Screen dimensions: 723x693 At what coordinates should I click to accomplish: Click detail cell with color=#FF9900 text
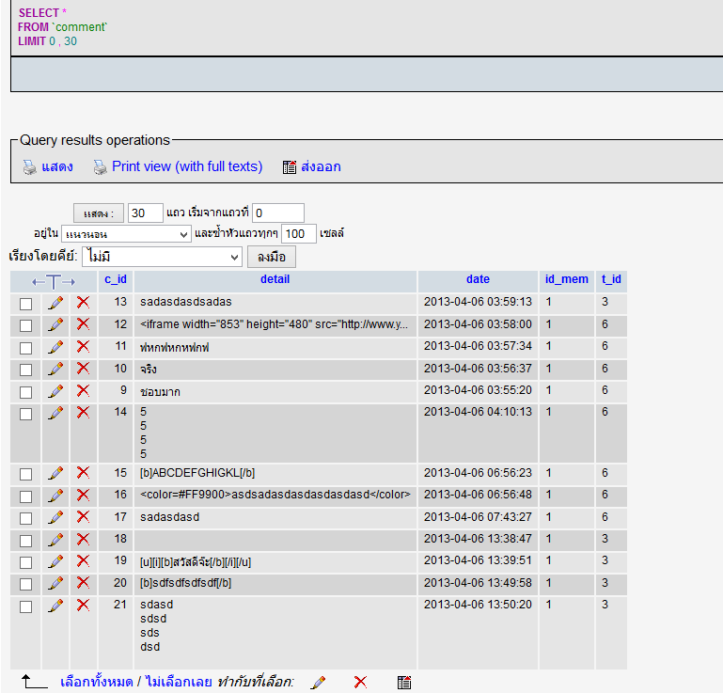(275, 495)
